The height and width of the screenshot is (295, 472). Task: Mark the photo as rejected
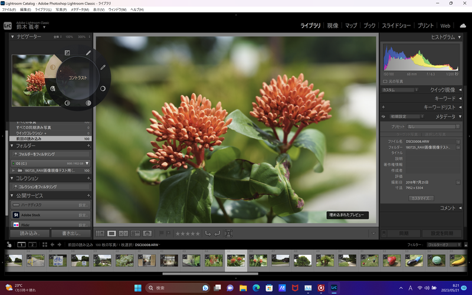[168, 233]
